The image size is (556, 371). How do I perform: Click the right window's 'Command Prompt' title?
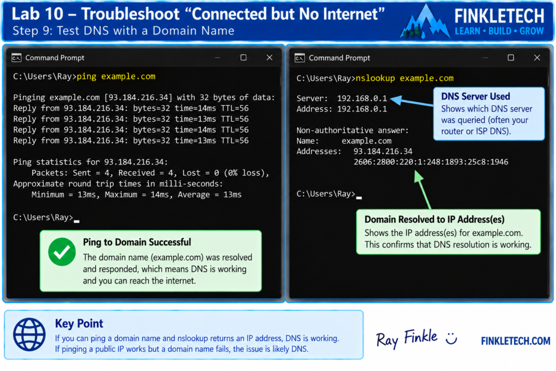click(339, 58)
